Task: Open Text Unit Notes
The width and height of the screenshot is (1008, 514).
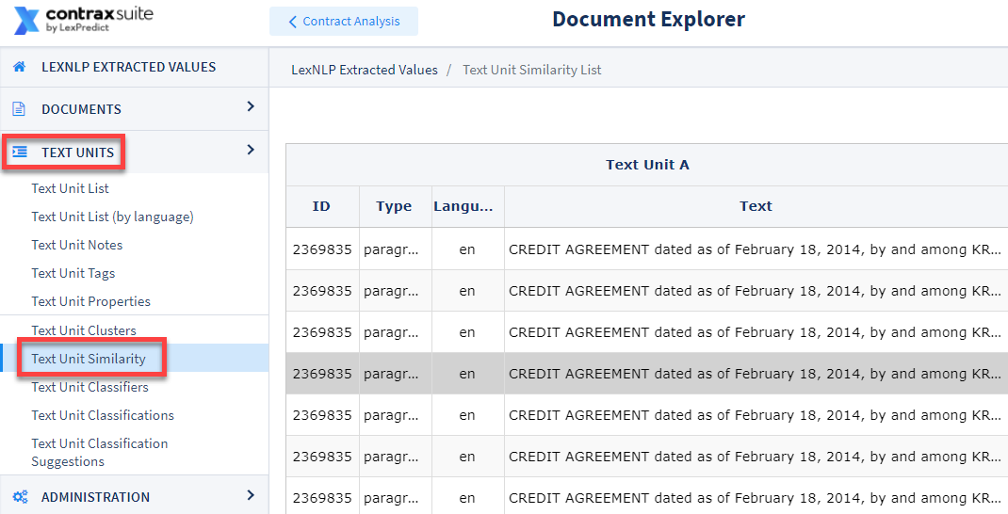Action: pyautogui.click(x=76, y=245)
